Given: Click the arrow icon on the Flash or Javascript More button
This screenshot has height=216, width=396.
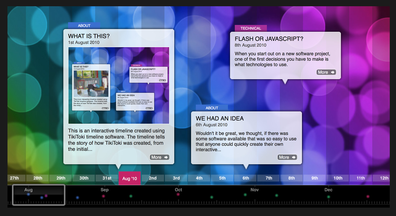Looking at the screenshot, I should 332,72.
